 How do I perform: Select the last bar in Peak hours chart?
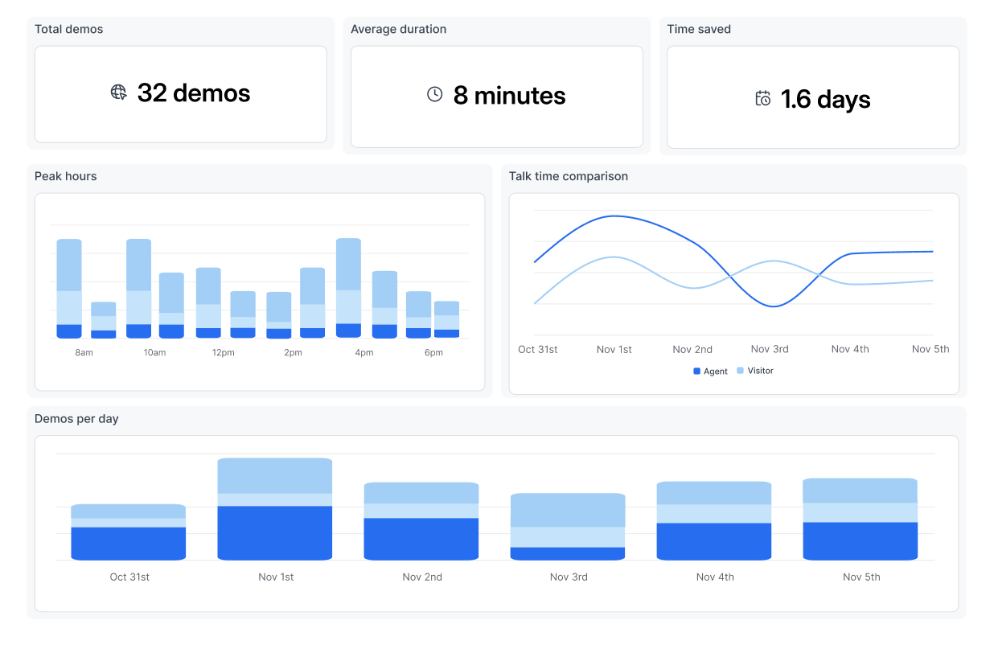(446, 319)
